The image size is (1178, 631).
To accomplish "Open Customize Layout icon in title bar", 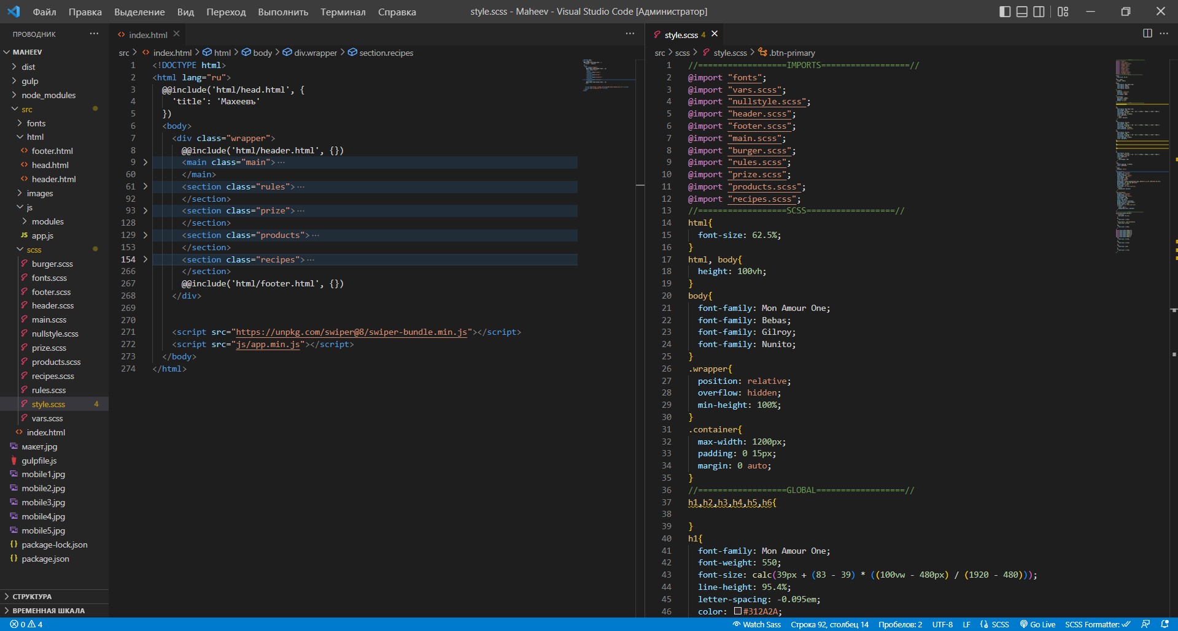I will [1063, 12].
